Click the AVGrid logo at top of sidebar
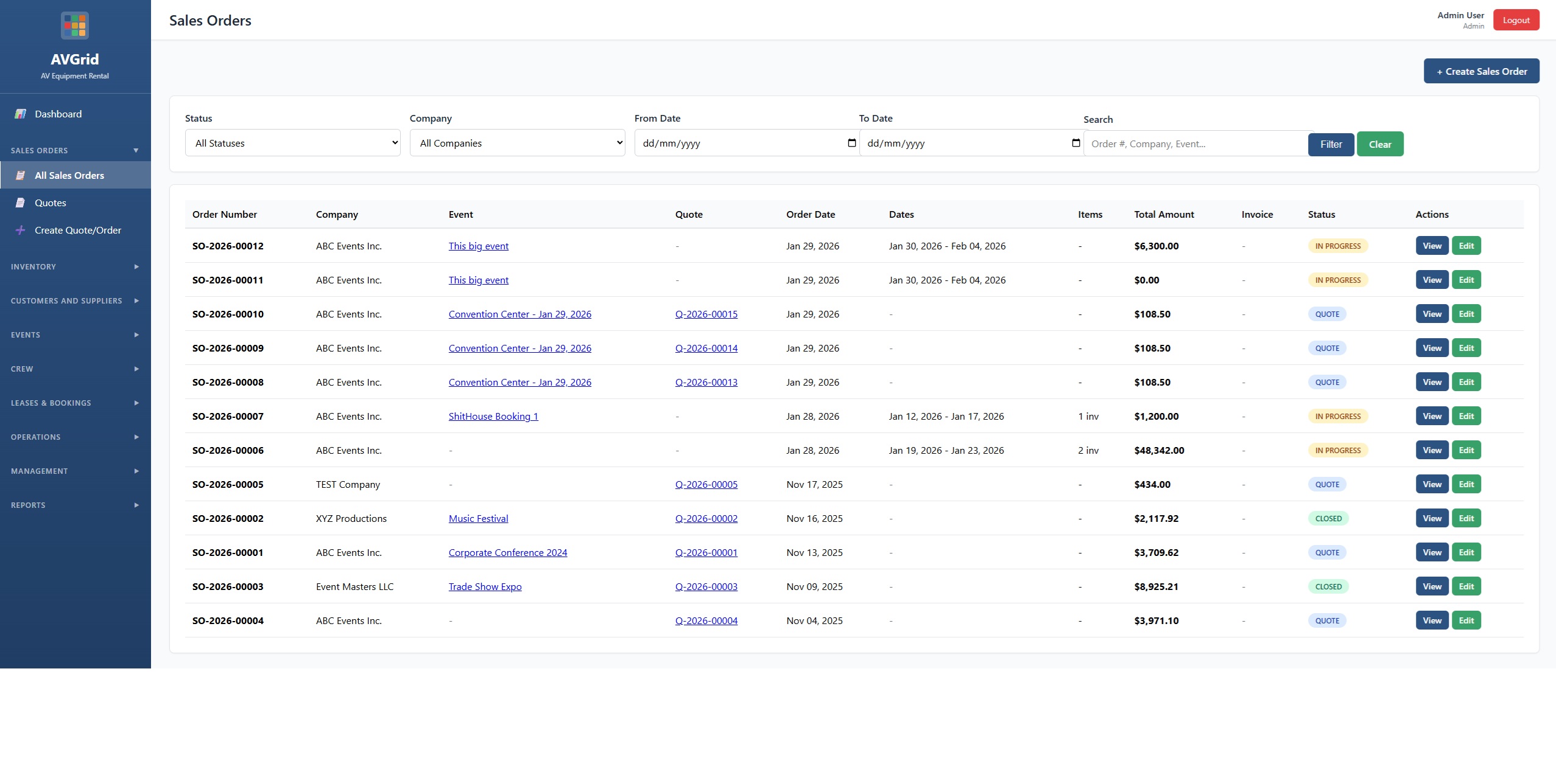 pyautogui.click(x=74, y=25)
